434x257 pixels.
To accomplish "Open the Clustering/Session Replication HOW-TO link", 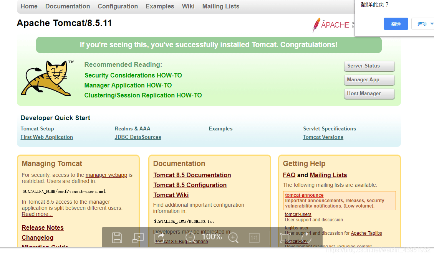I will 143,96.
